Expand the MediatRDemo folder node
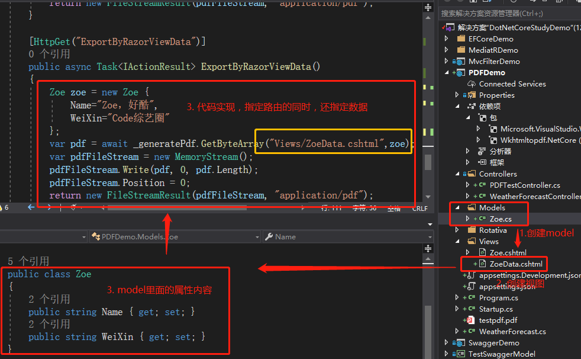This screenshot has width=581, height=359. 447,50
